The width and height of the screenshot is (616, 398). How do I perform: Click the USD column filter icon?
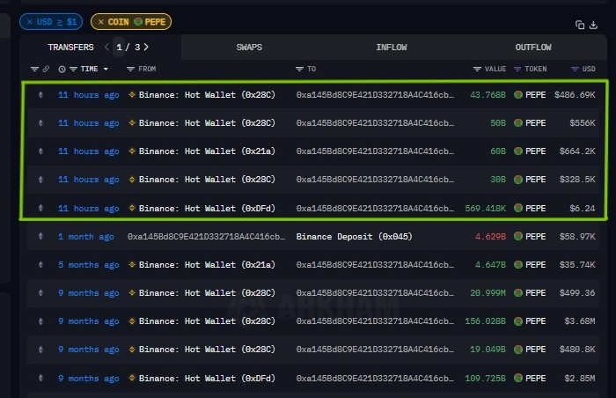pyautogui.click(x=576, y=69)
